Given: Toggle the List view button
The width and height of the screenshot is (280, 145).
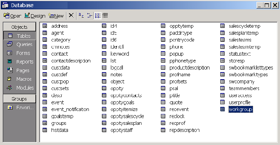Looking at the screenshot, I should 97,16.
